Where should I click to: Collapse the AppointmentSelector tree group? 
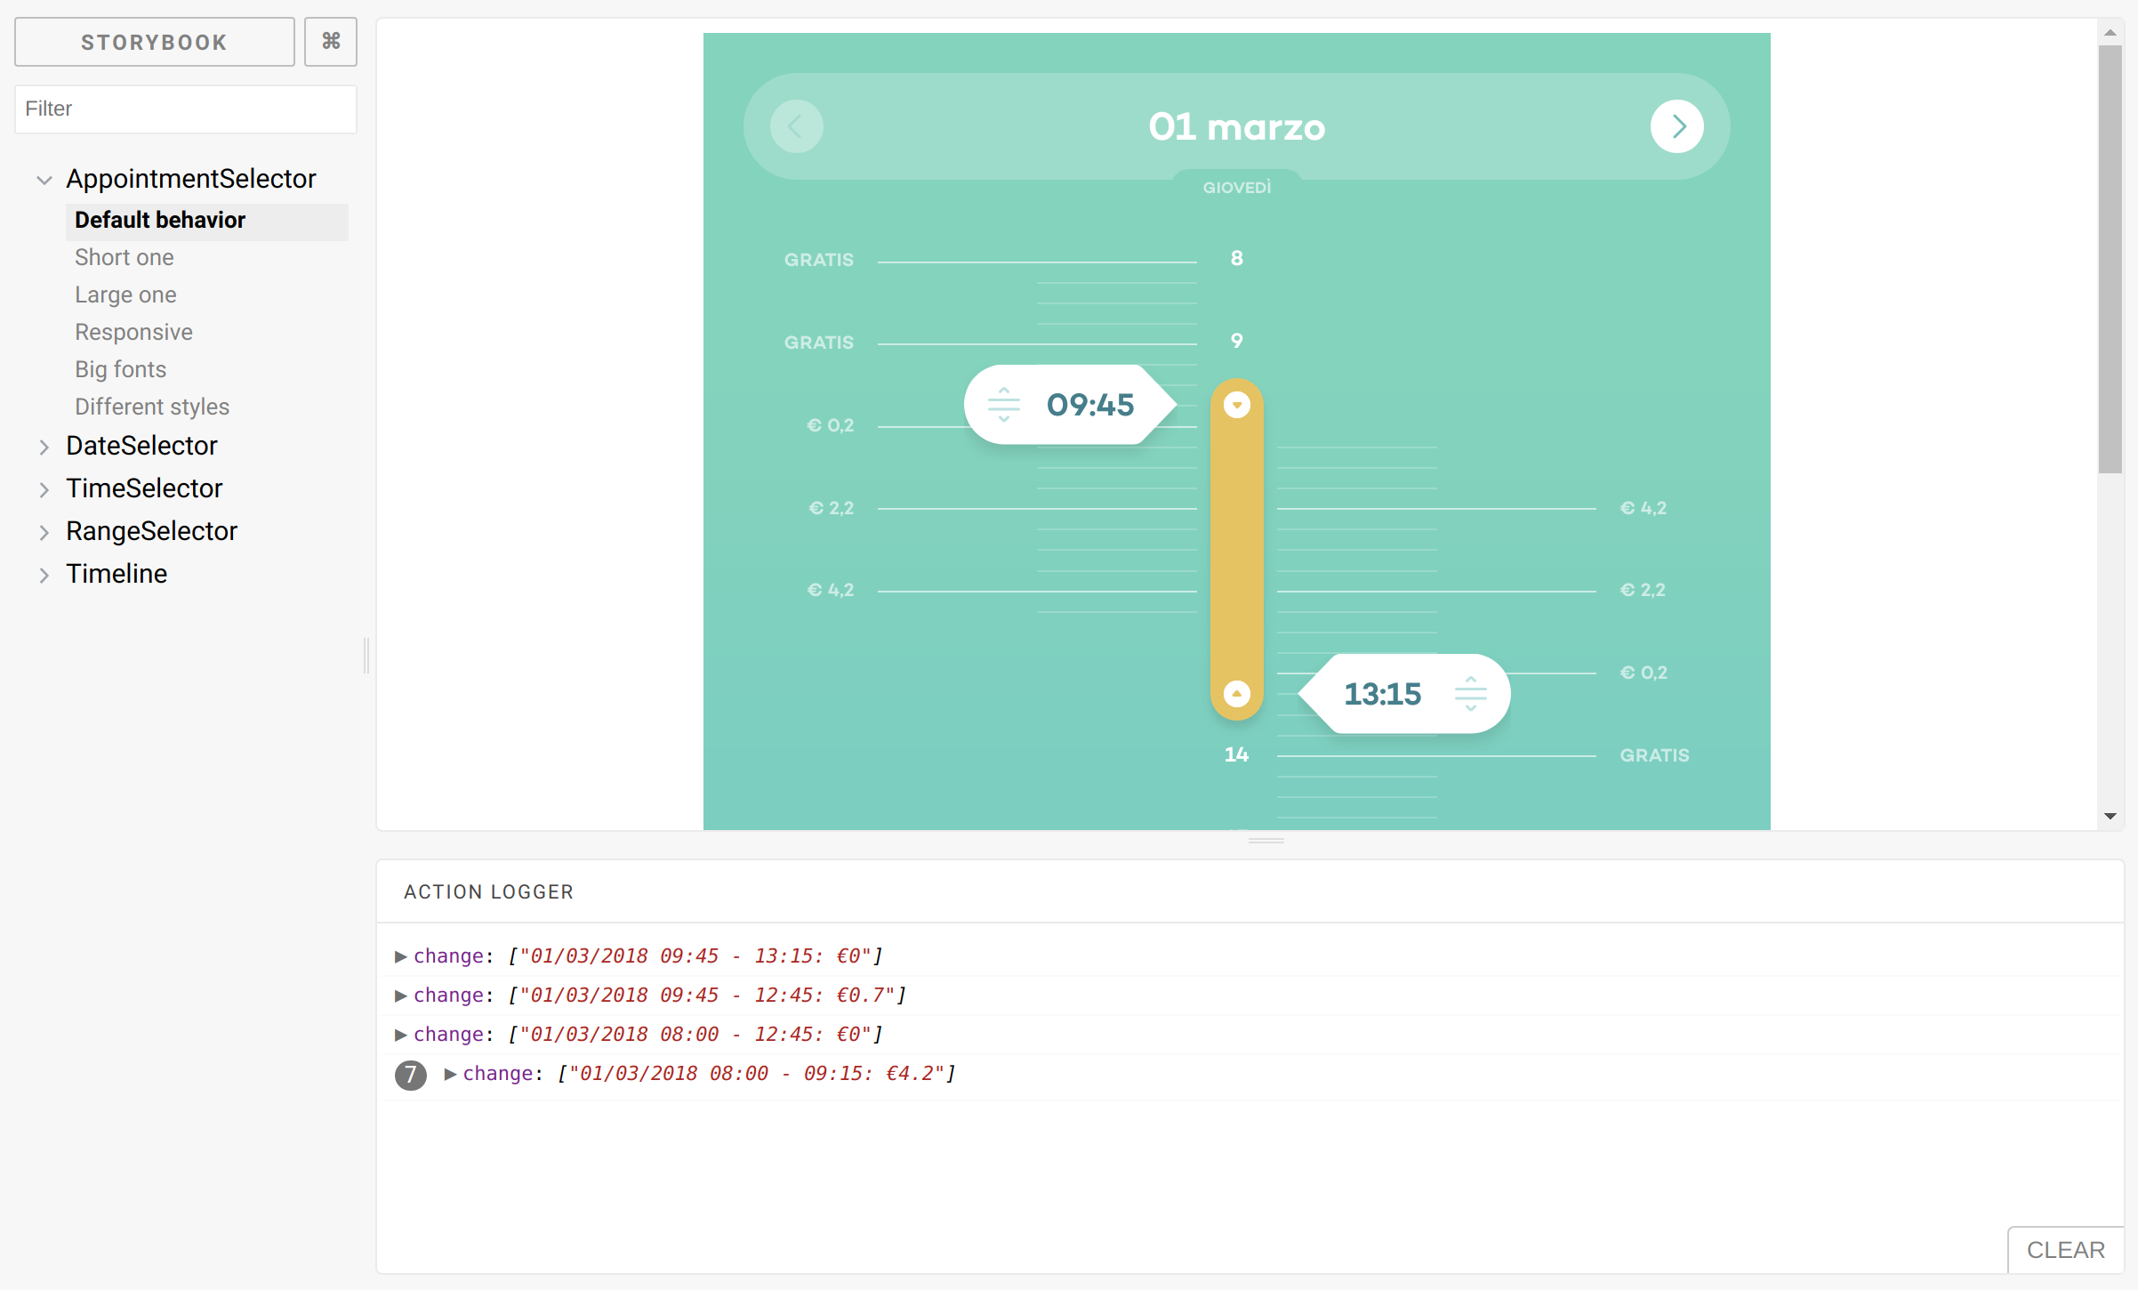point(44,180)
